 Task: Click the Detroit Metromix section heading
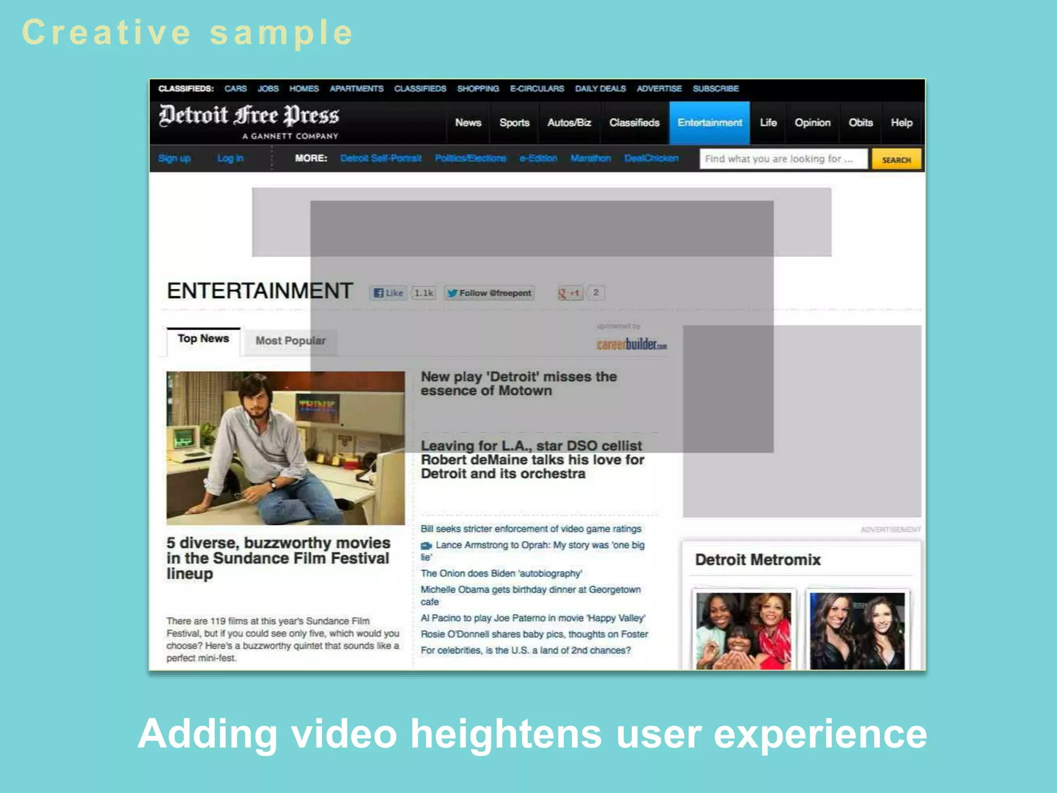point(758,560)
